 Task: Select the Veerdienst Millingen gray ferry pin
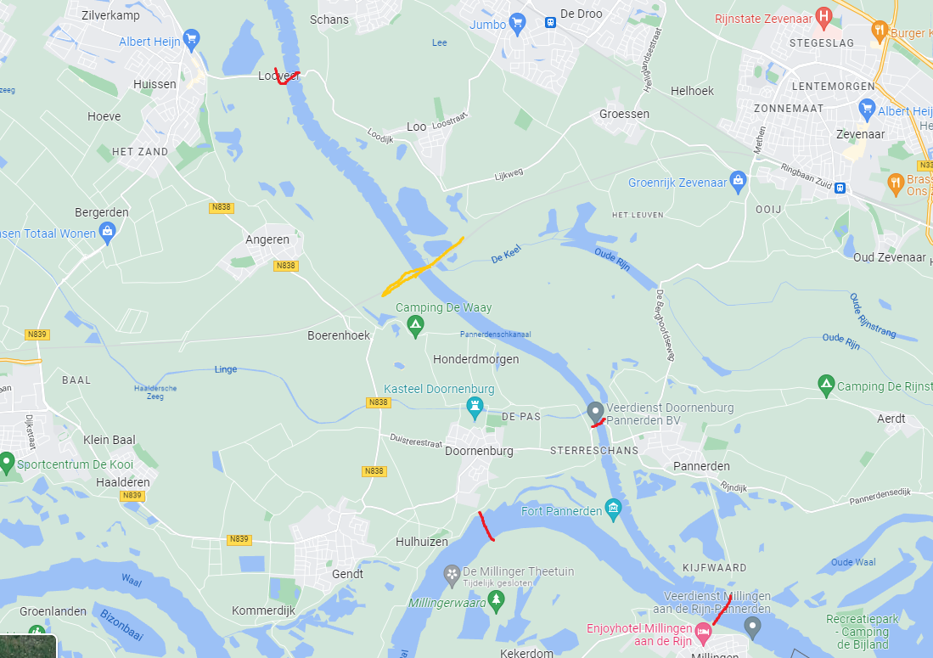[x=753, y=627]
